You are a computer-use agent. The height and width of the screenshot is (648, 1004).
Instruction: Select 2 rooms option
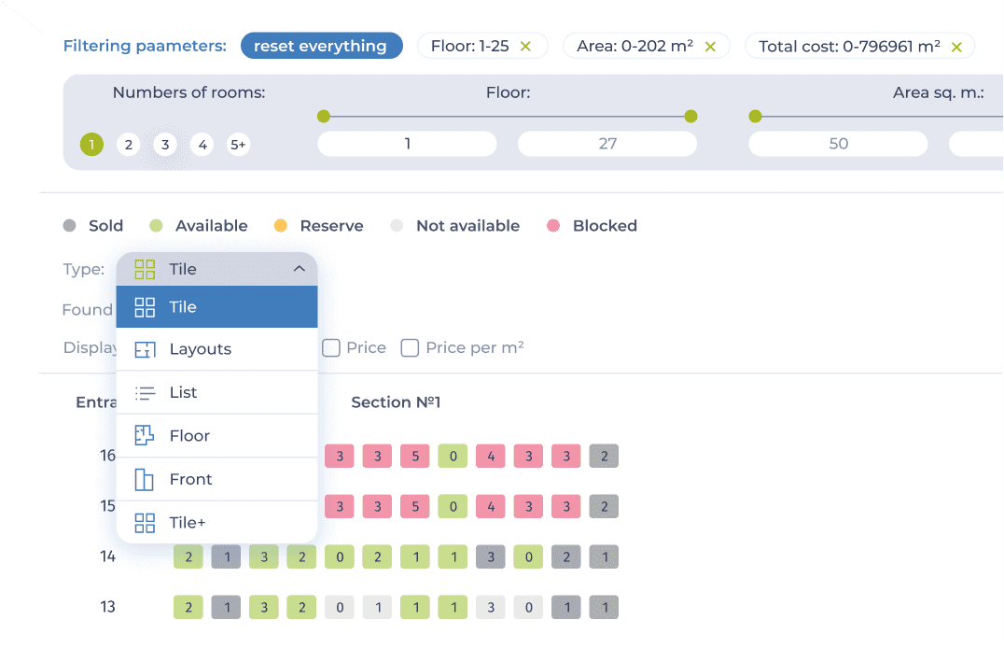129,145
